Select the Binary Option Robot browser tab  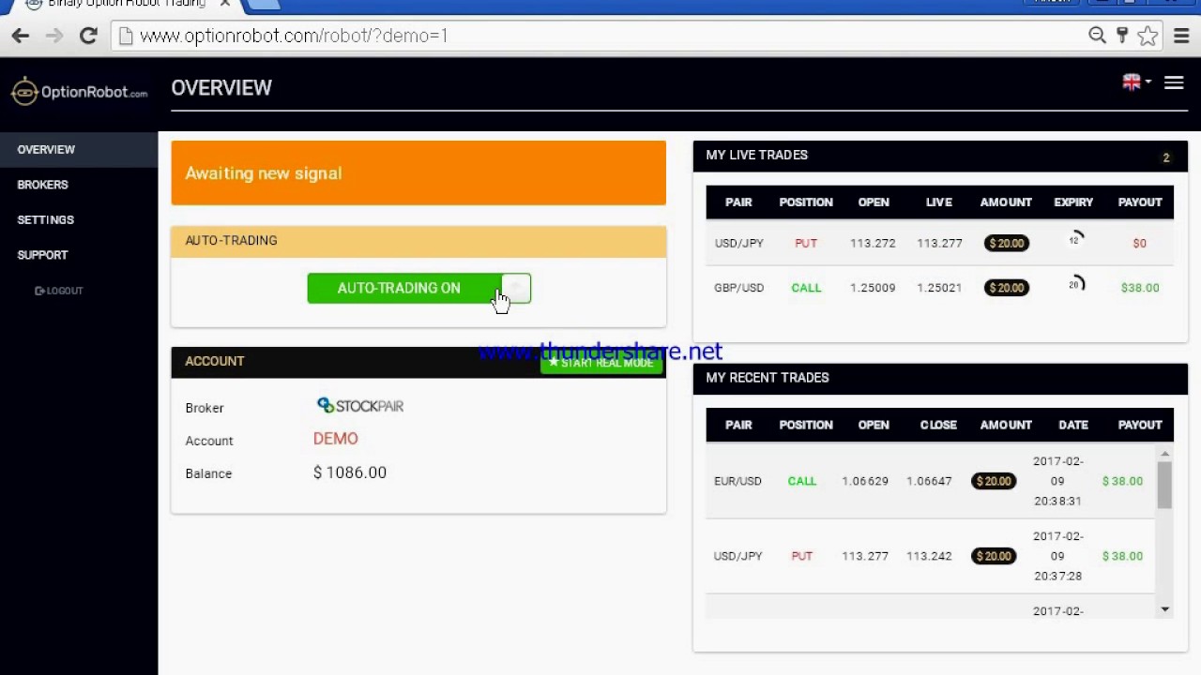127,5
